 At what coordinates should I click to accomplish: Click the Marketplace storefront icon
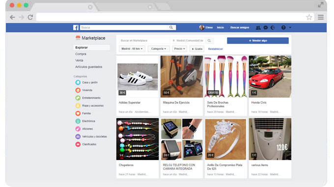78,38
